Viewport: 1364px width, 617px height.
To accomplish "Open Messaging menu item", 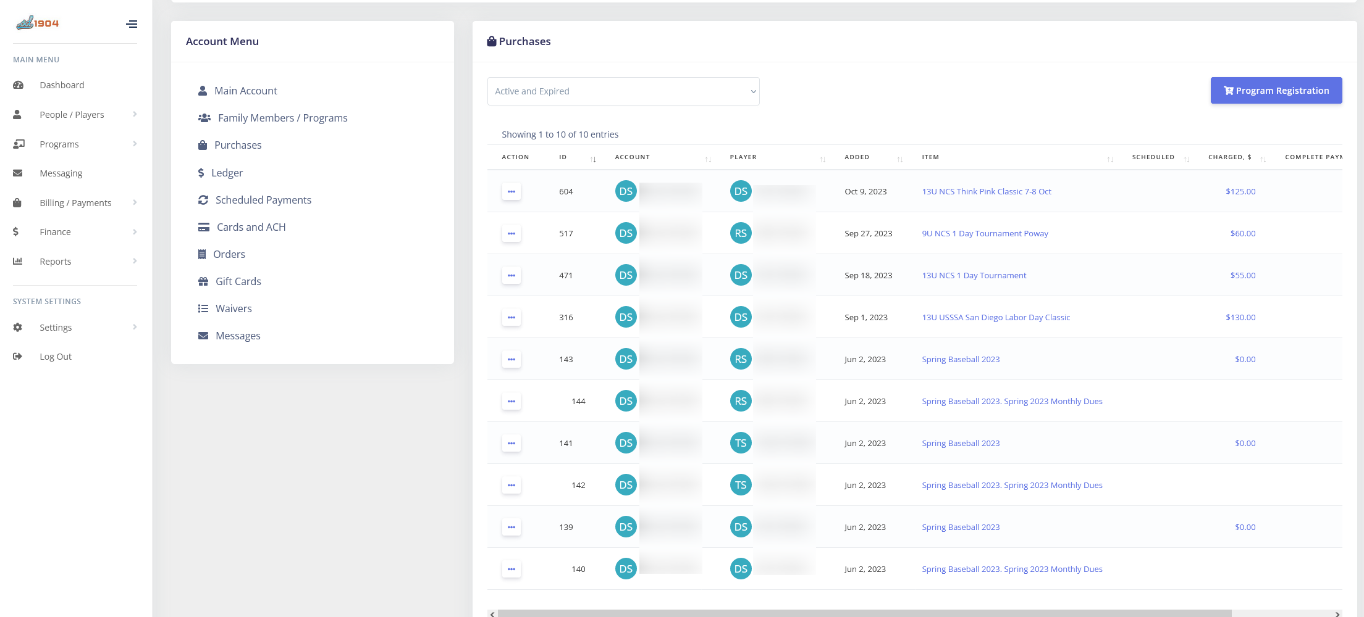I will (61, 173).
